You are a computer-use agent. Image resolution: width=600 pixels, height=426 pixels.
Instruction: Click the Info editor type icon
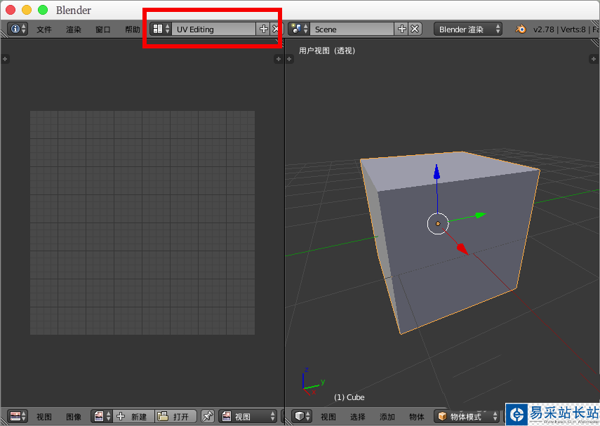click(x=18, y=29)
